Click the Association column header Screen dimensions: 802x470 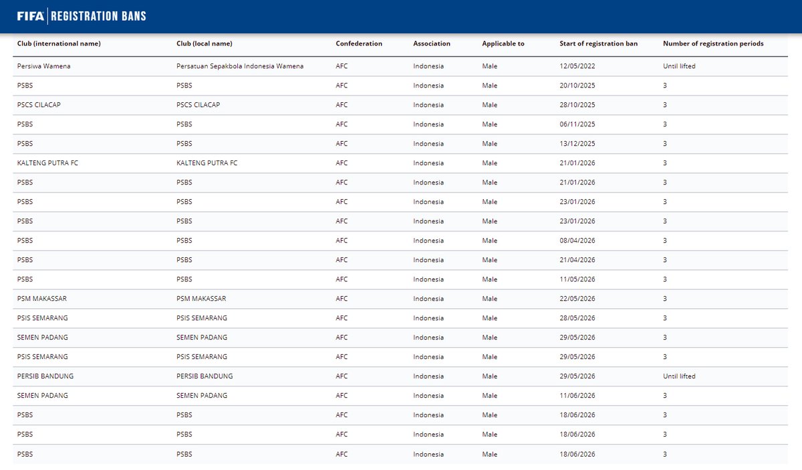coord(432,43)
